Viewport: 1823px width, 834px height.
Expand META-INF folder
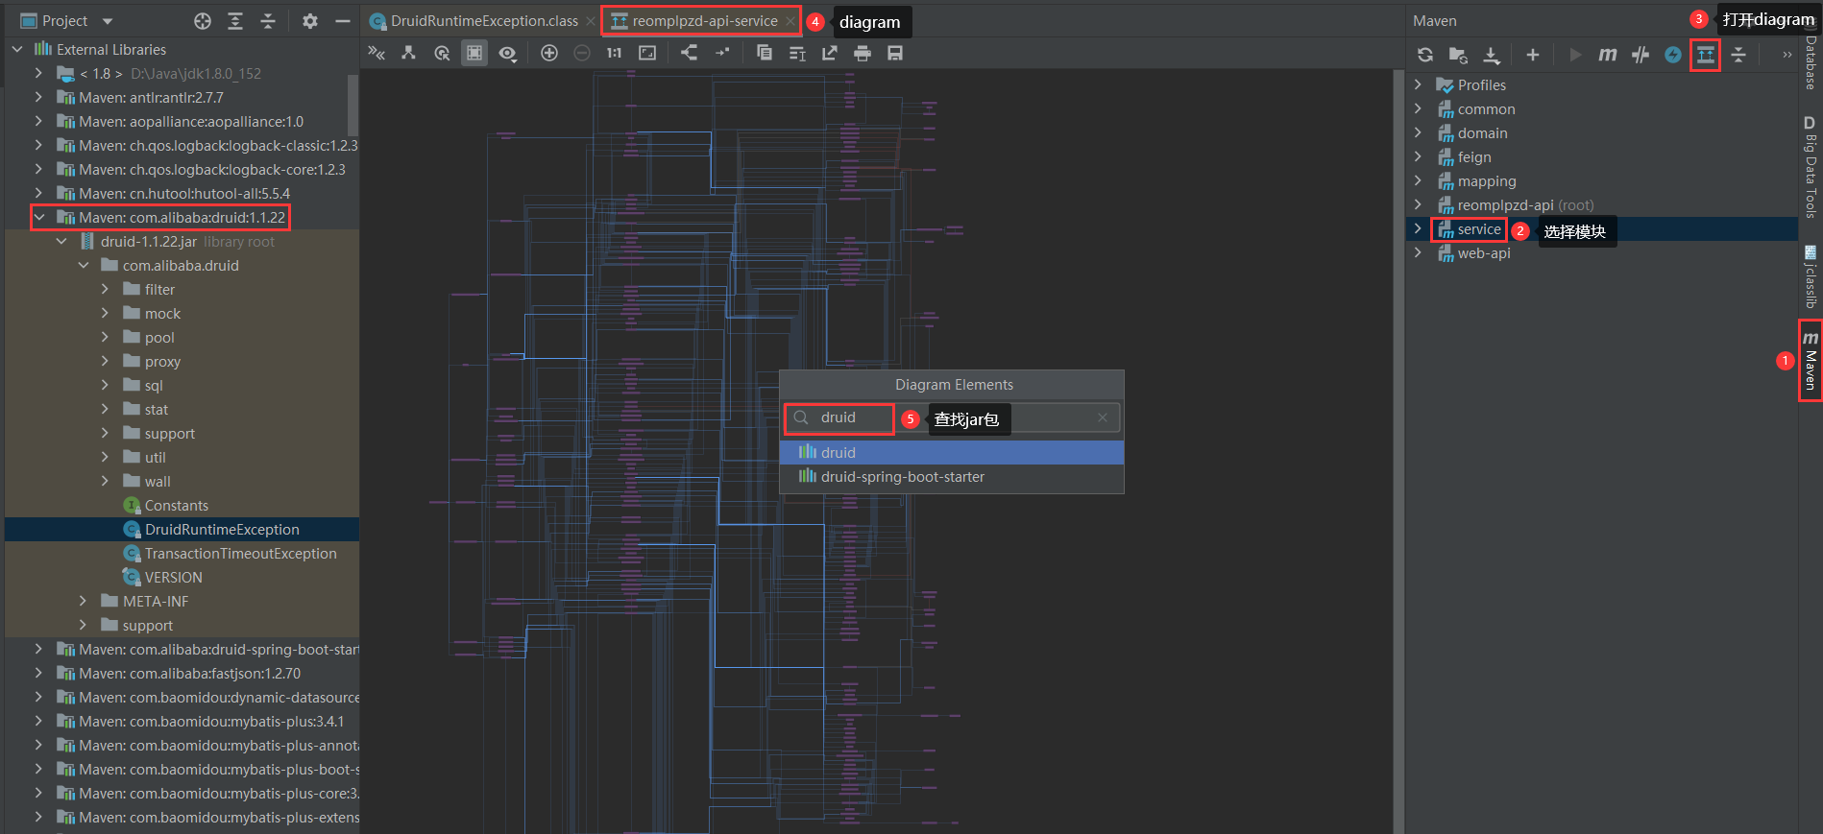[84, 602]
